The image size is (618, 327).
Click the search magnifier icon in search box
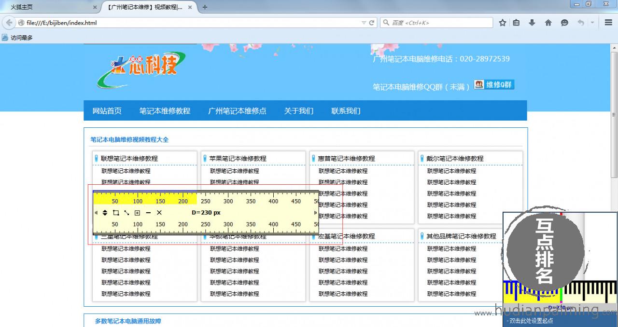tap(386, 23)
